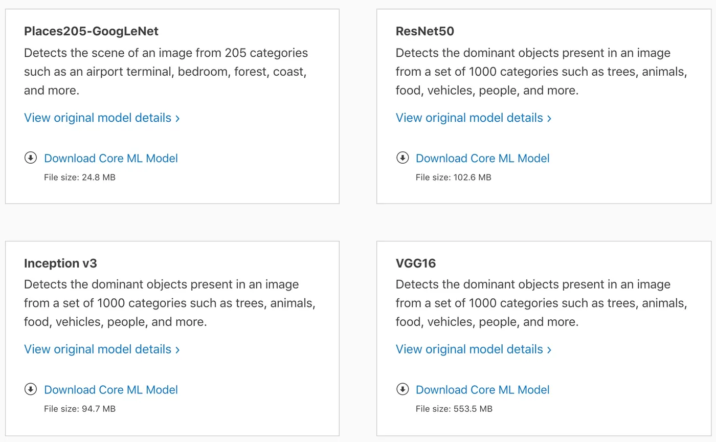Viewport: 716px width, 442px height.
Task: Download the VGG16 Core ML Model
Action: click(483, 390)
